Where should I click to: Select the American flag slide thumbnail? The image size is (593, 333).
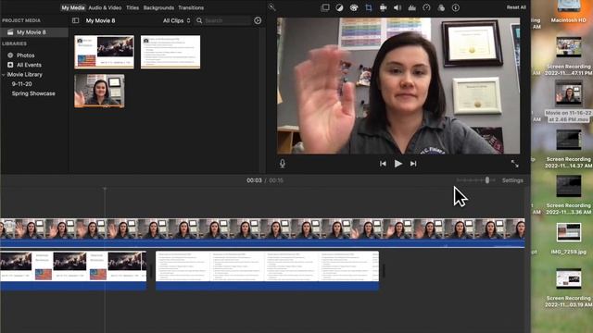[104, 52]
